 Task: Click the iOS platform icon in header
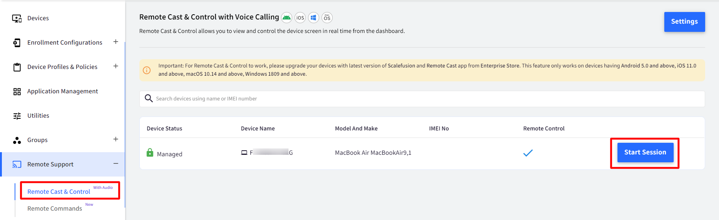[x=300, y=18]
